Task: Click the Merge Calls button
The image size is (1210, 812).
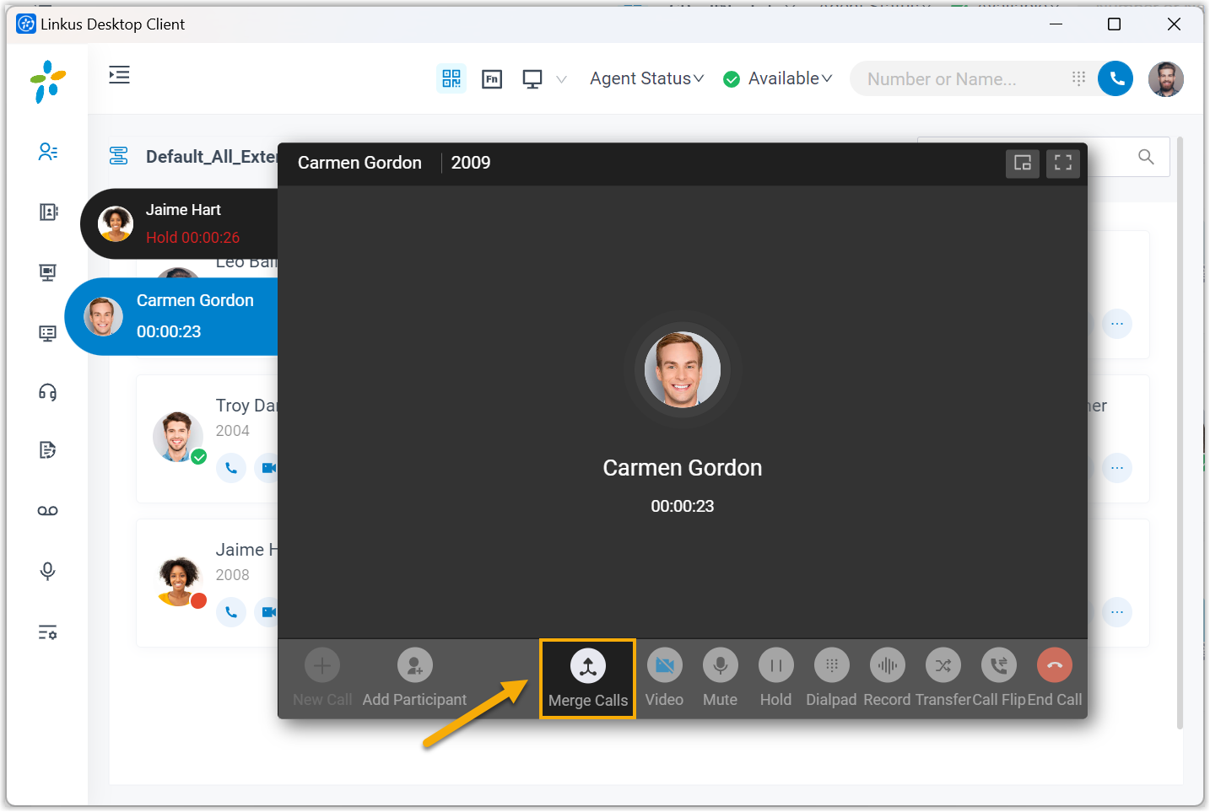Action: point(587,679)
